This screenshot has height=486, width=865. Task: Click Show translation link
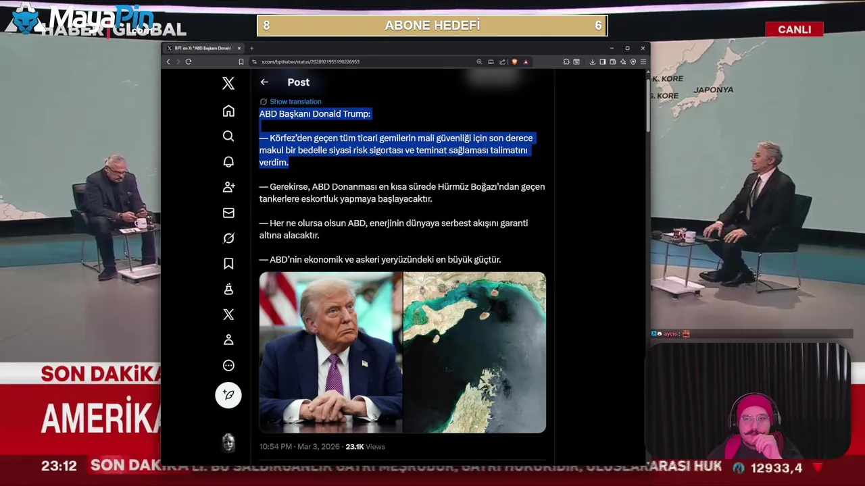(295, 101)
